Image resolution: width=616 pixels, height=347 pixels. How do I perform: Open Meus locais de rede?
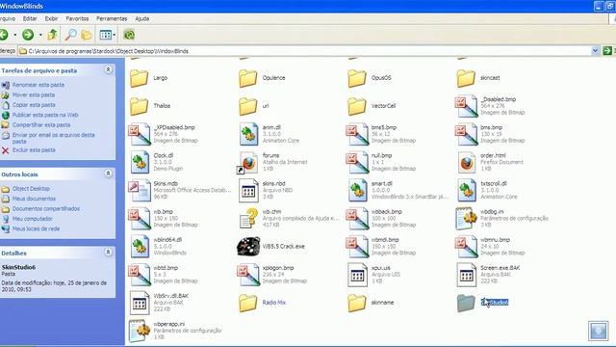click(x=36, y=228)
